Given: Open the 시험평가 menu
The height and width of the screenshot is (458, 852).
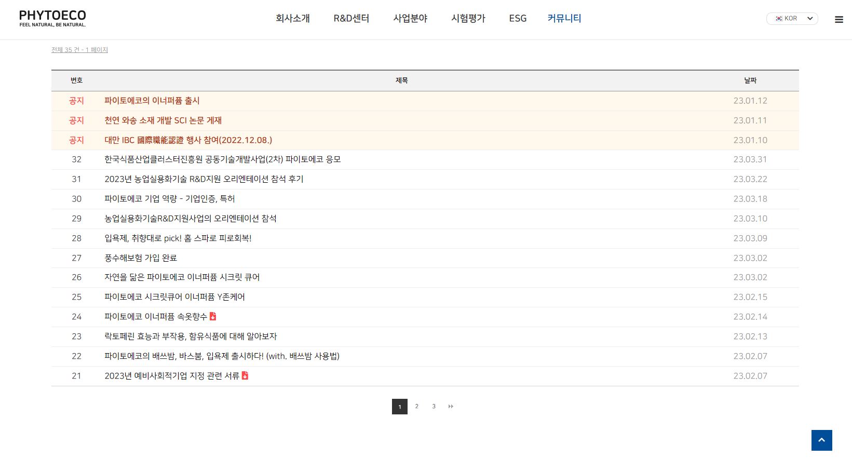Looking at the screenshot, I should click(468, 18).
